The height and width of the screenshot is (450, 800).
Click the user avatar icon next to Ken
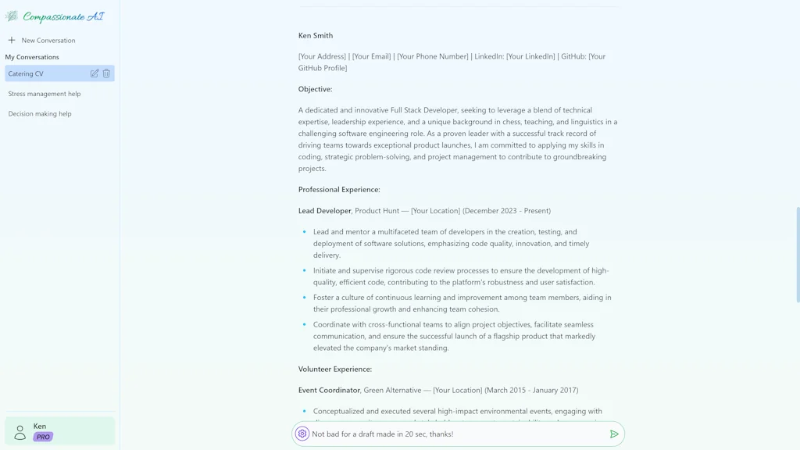tap(20, 430)
